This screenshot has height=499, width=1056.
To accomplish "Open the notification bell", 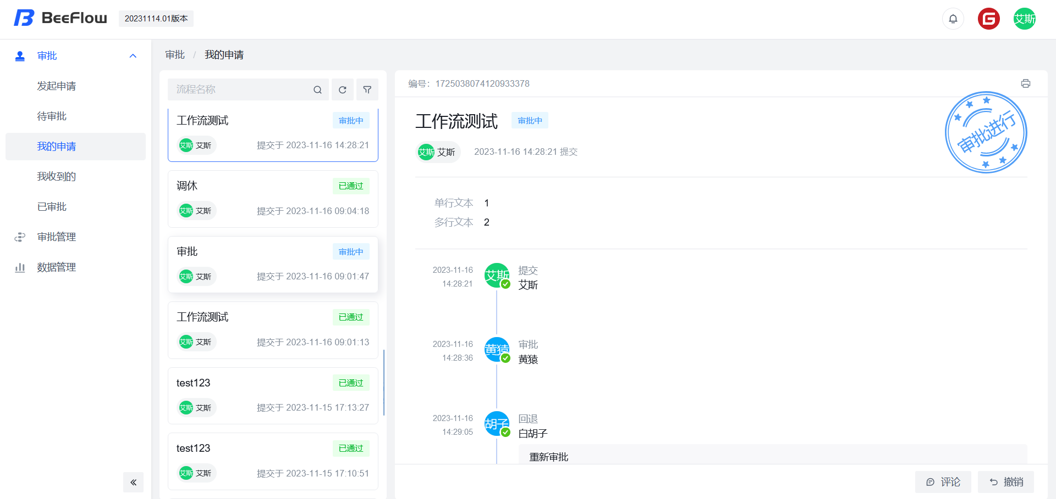I will [953, 19].
